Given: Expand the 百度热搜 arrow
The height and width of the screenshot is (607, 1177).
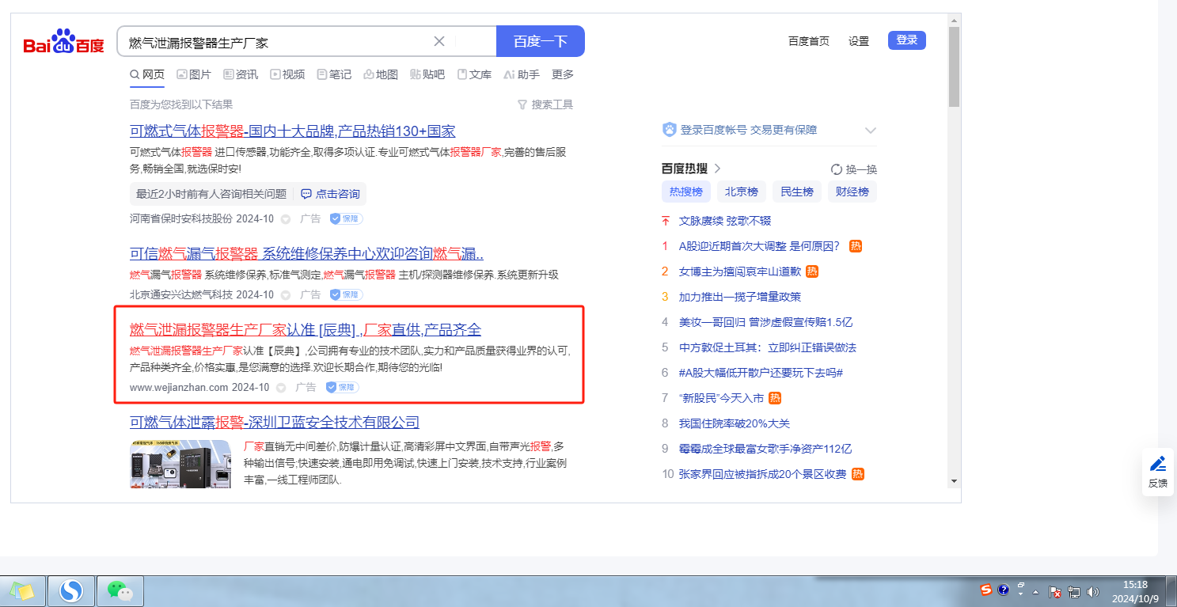Looking at the screenshot, I should (x=717, y=169).
